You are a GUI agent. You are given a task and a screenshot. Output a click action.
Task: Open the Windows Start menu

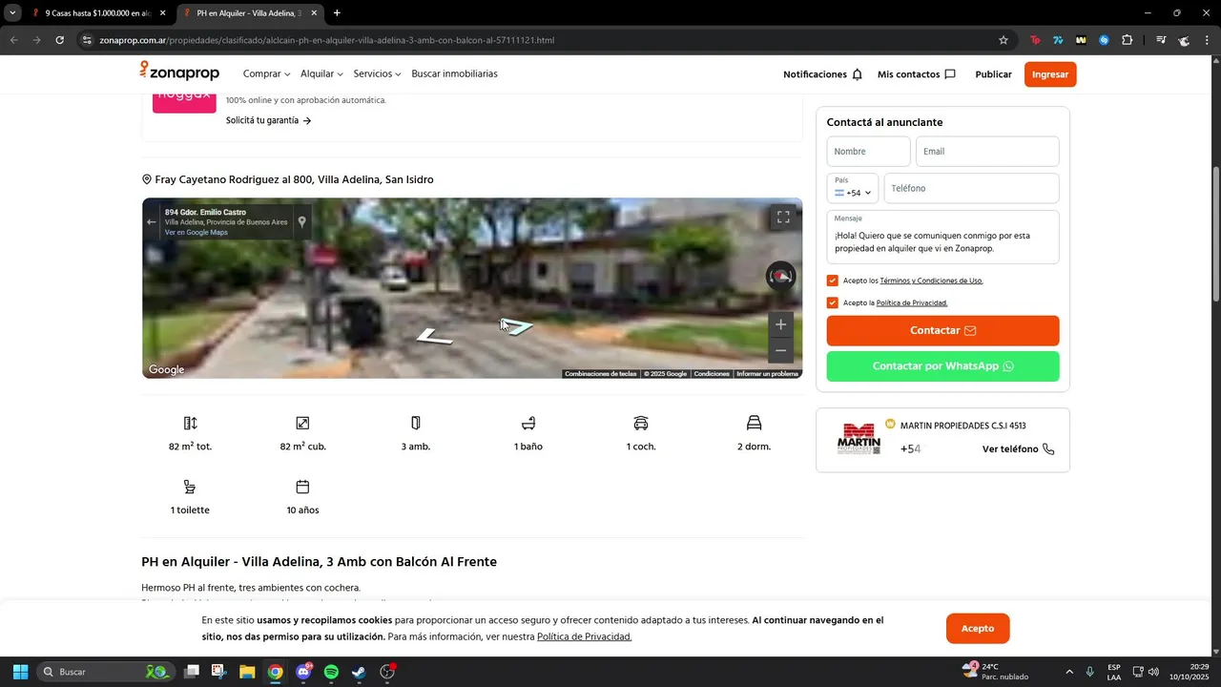20,672
